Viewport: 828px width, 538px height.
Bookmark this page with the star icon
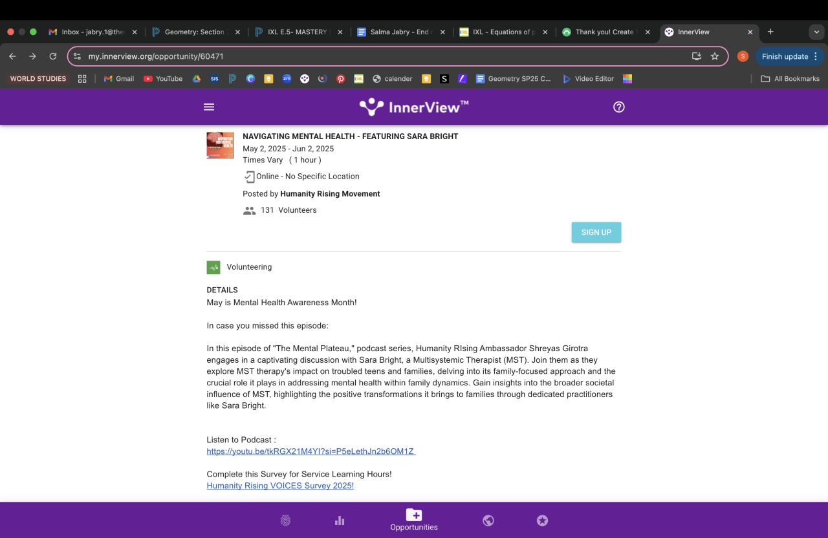(x=715, y=56)
